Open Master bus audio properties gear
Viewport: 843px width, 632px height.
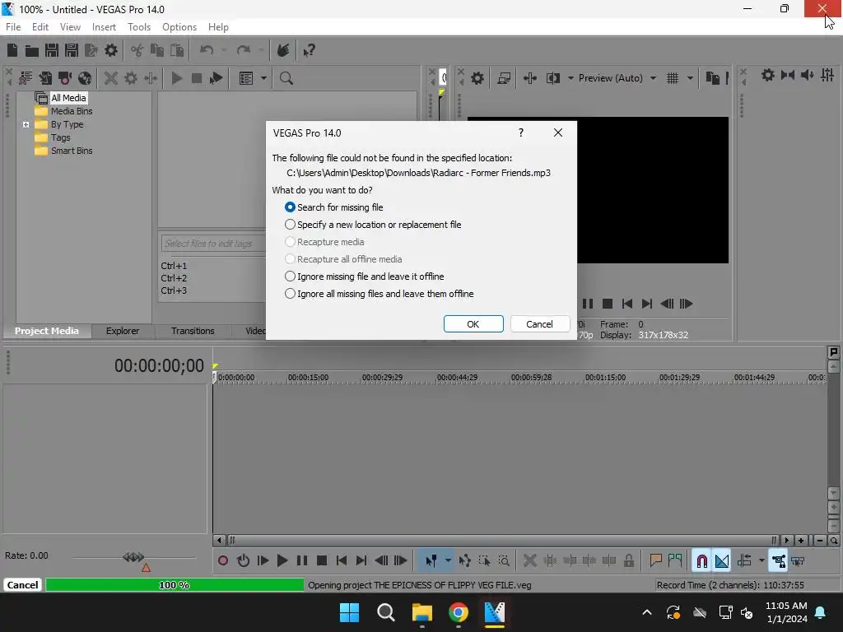(768, 75)
